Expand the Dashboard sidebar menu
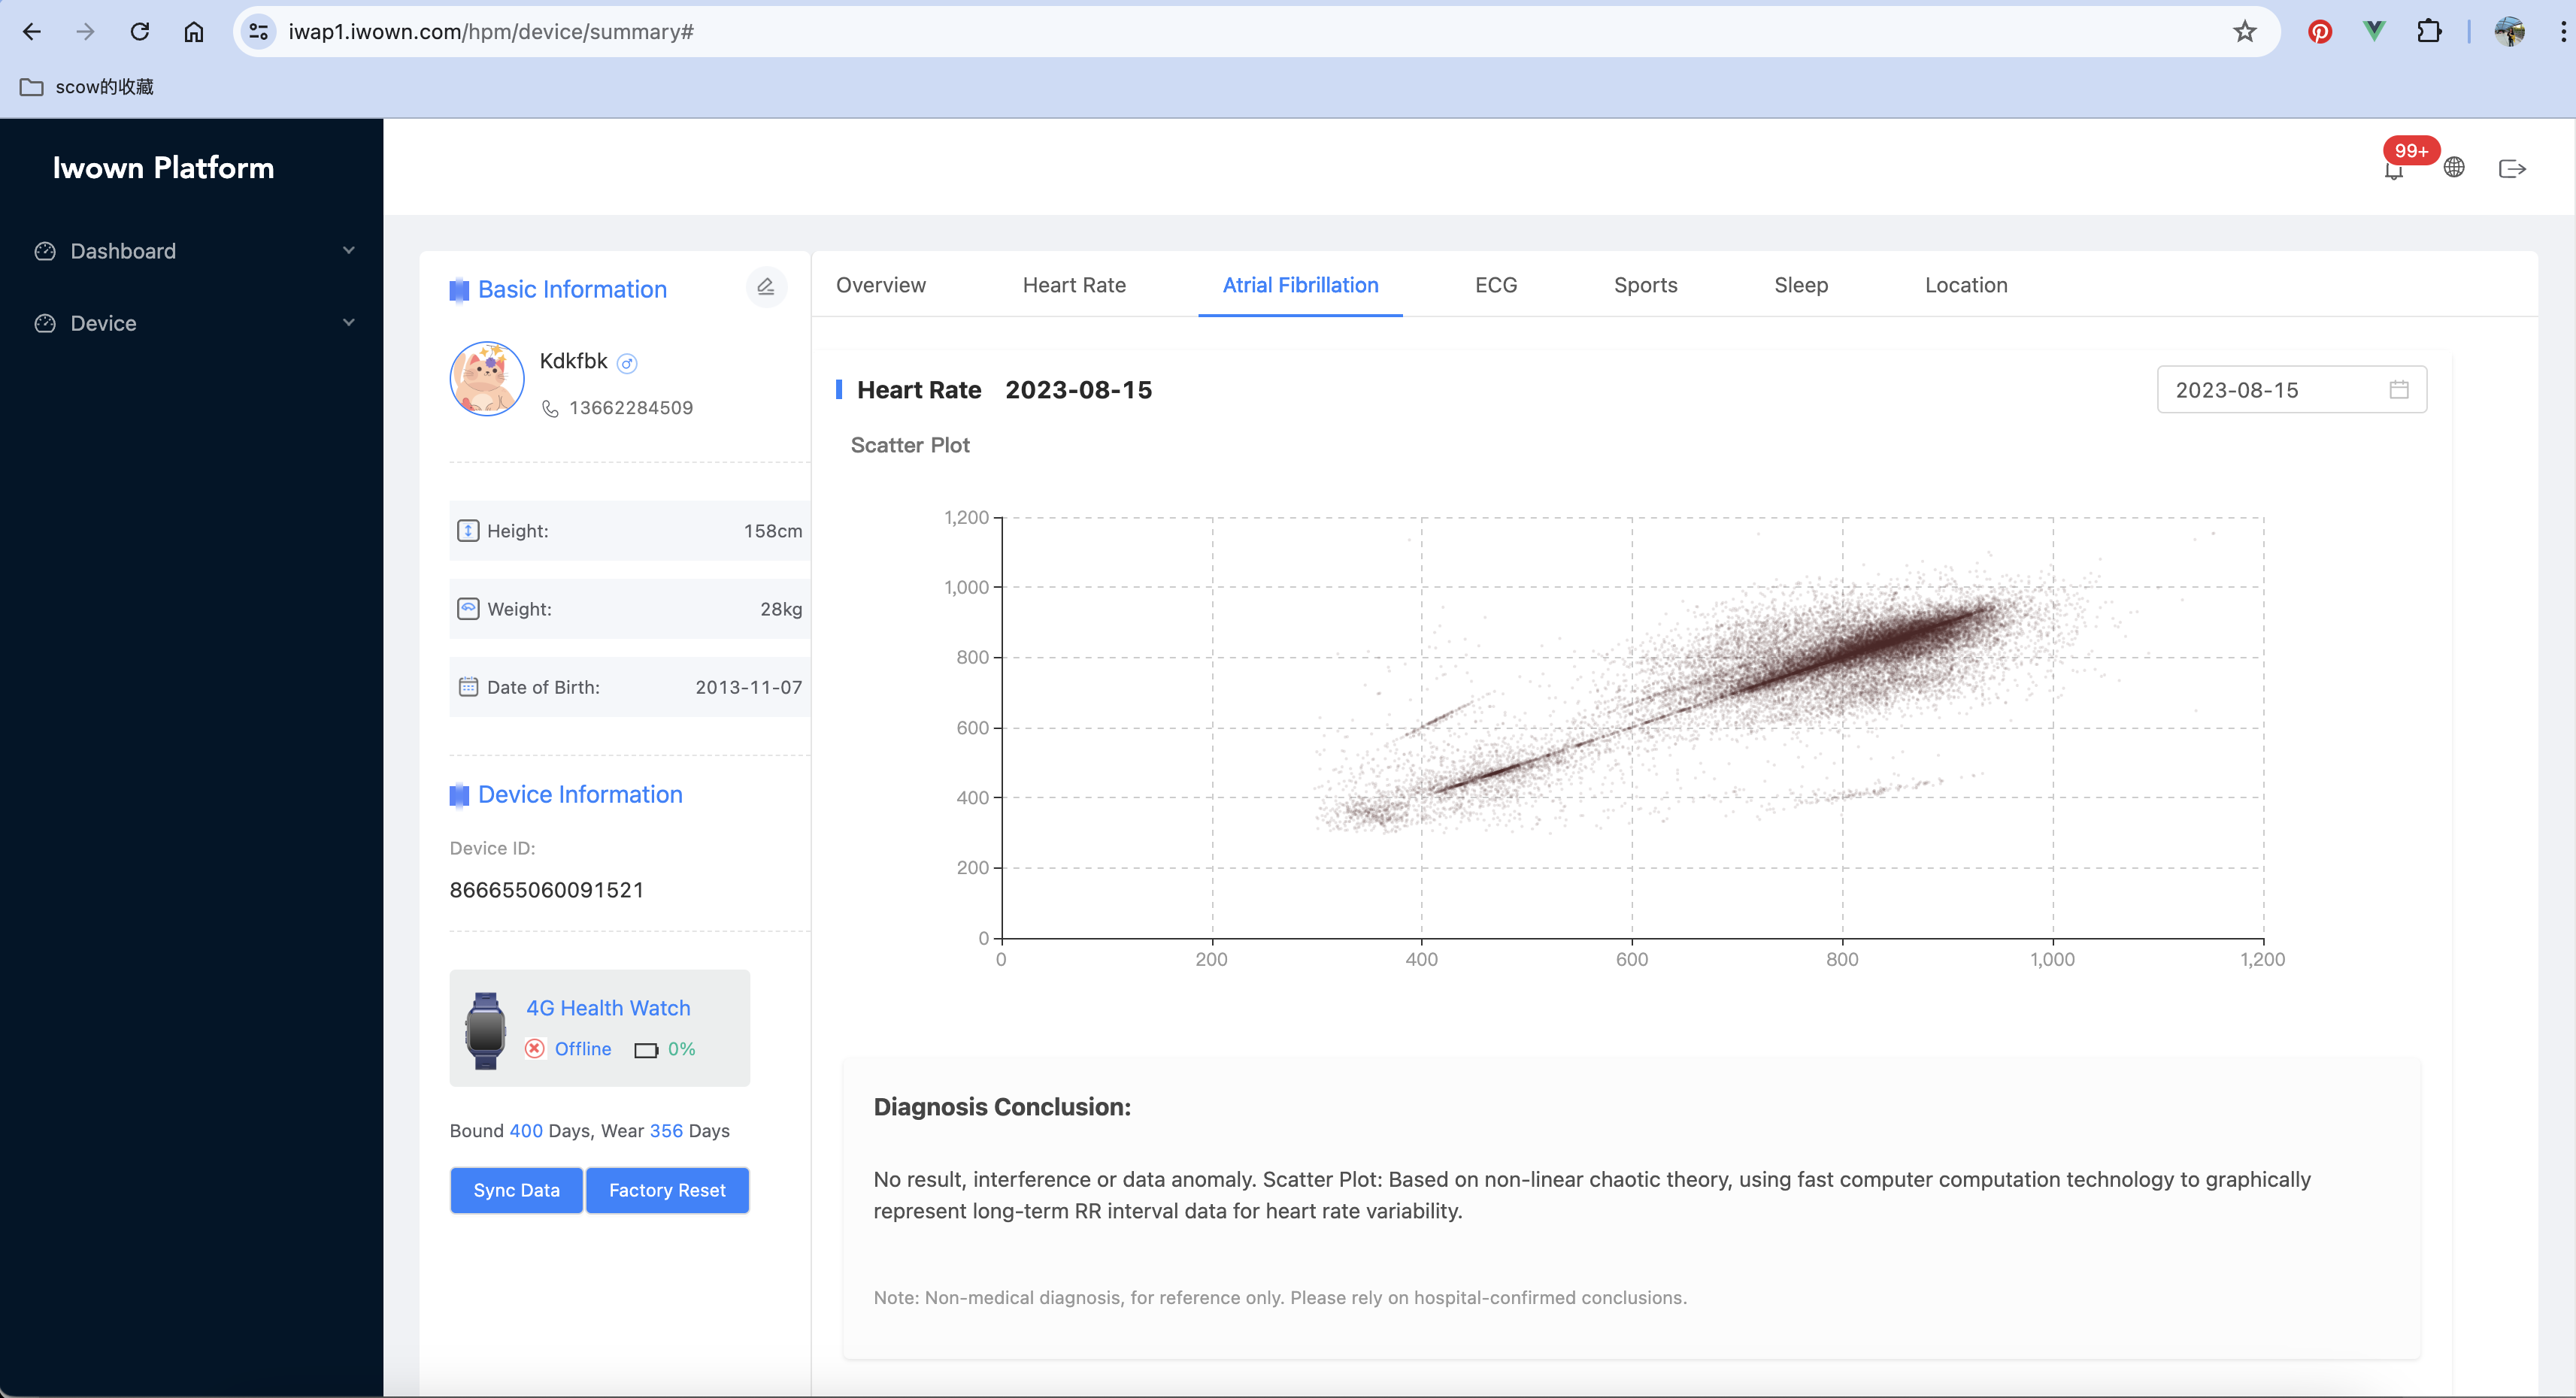Viewport: 2576px width, 1398px height. pos(348,250)
